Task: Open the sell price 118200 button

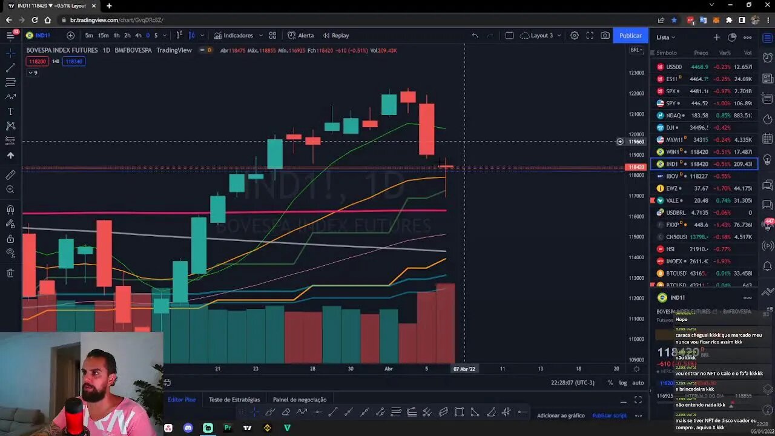Action: [x=38, y=61]
